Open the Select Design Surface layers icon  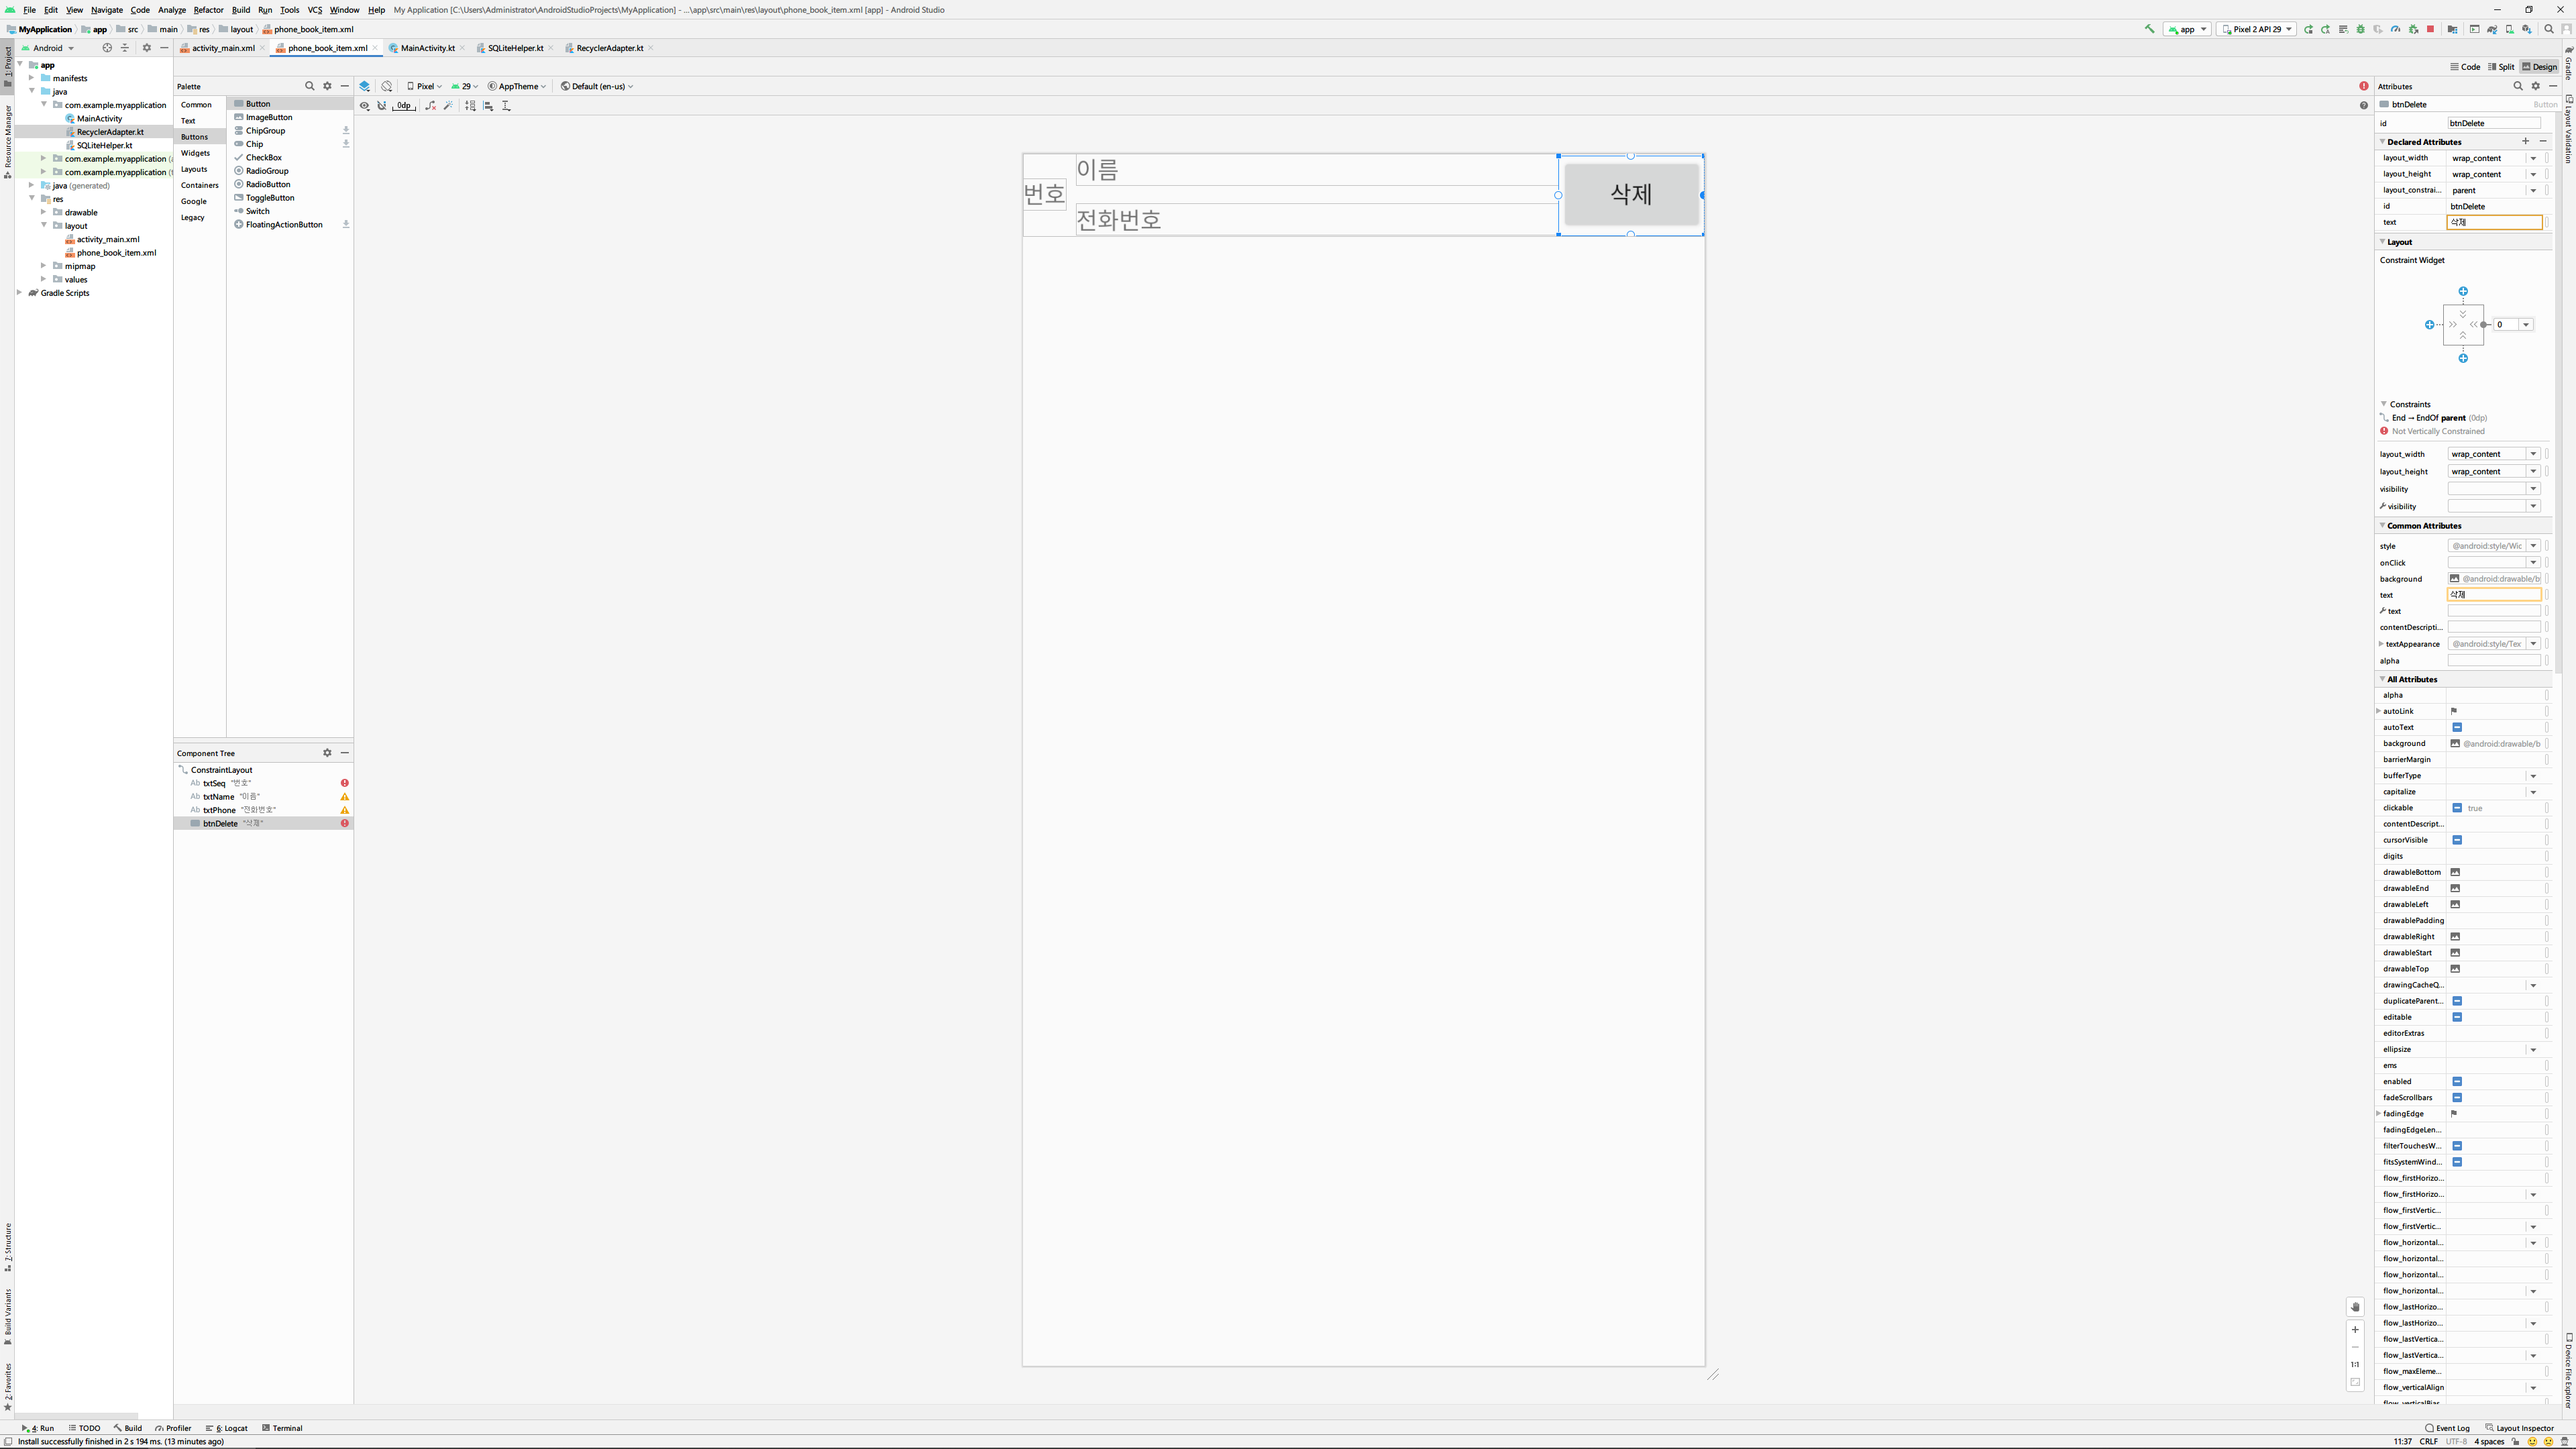365,86
